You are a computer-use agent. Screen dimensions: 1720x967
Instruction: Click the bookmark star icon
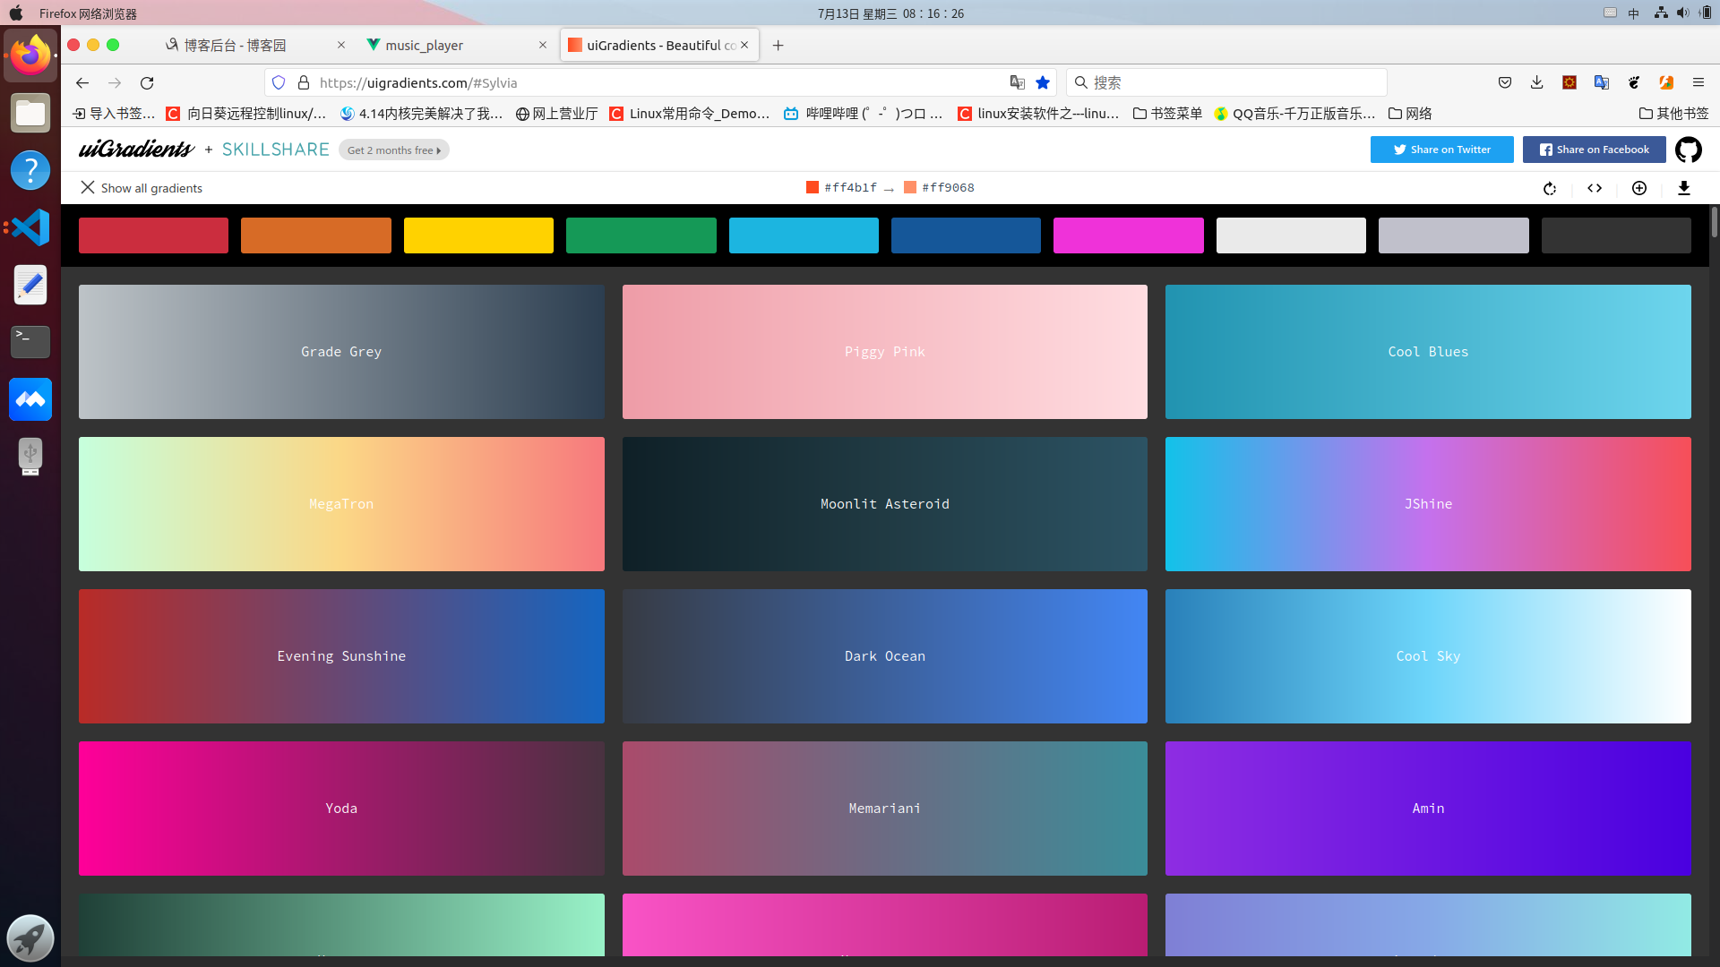click(1043, 82)
